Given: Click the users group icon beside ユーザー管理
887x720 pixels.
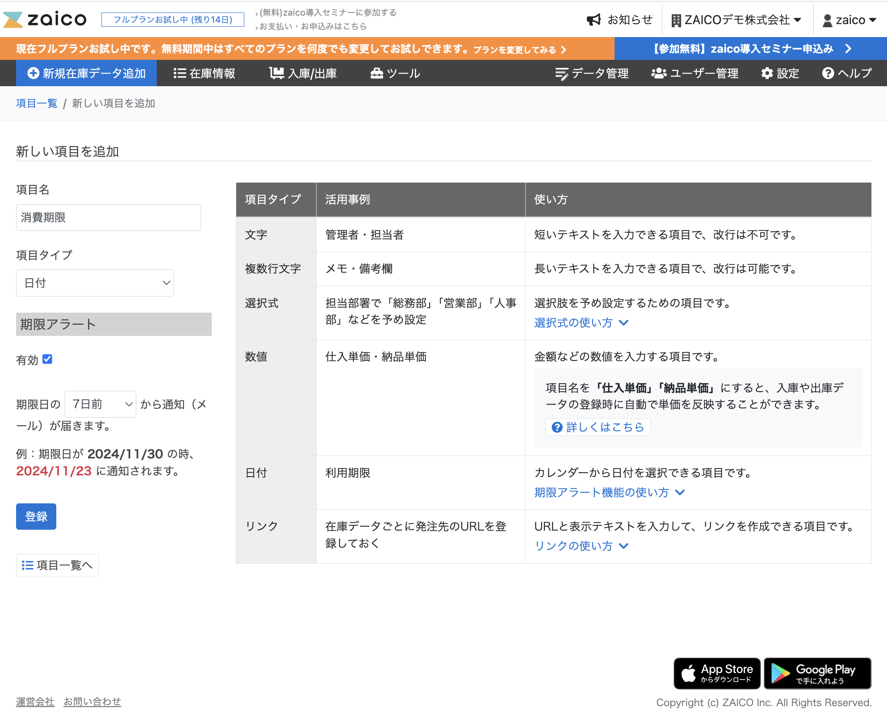Looking at the screenshot, I should 659,73.
